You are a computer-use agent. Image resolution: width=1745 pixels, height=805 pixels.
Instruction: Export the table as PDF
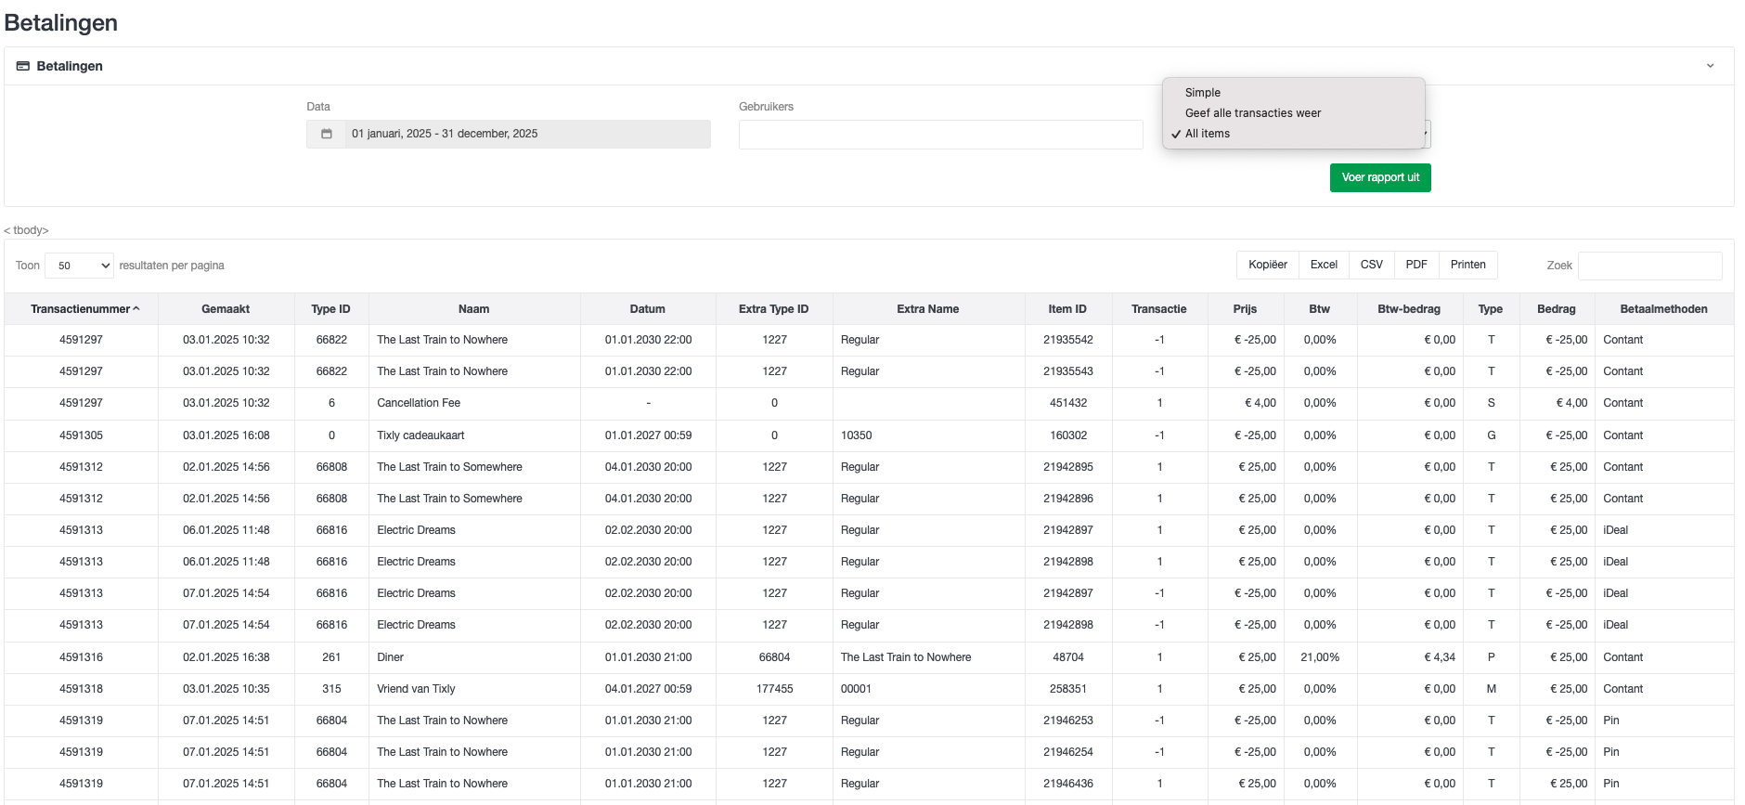tap(1416, 265)
